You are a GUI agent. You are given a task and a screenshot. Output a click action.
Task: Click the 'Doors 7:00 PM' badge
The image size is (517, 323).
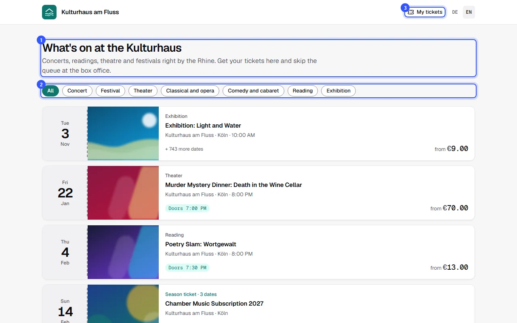[x=187, y=208]
